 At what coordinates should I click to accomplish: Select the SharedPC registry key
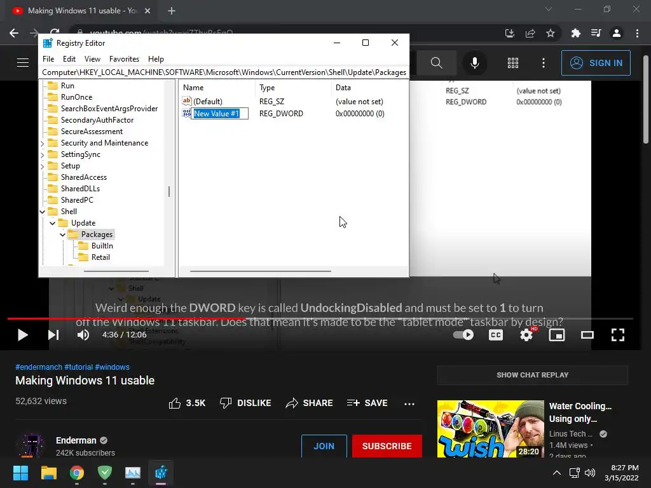point(77,200)
